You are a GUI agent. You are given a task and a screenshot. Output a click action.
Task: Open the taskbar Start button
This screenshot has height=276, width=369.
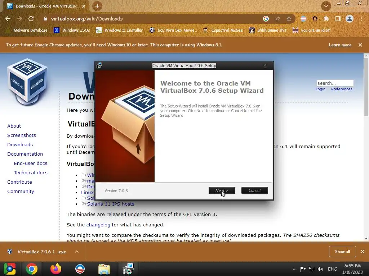pos(10,269)
